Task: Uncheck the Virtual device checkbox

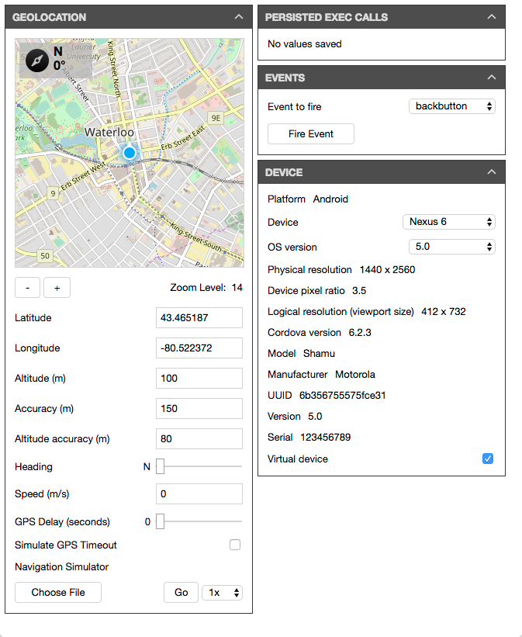Action: coord(488,459)
